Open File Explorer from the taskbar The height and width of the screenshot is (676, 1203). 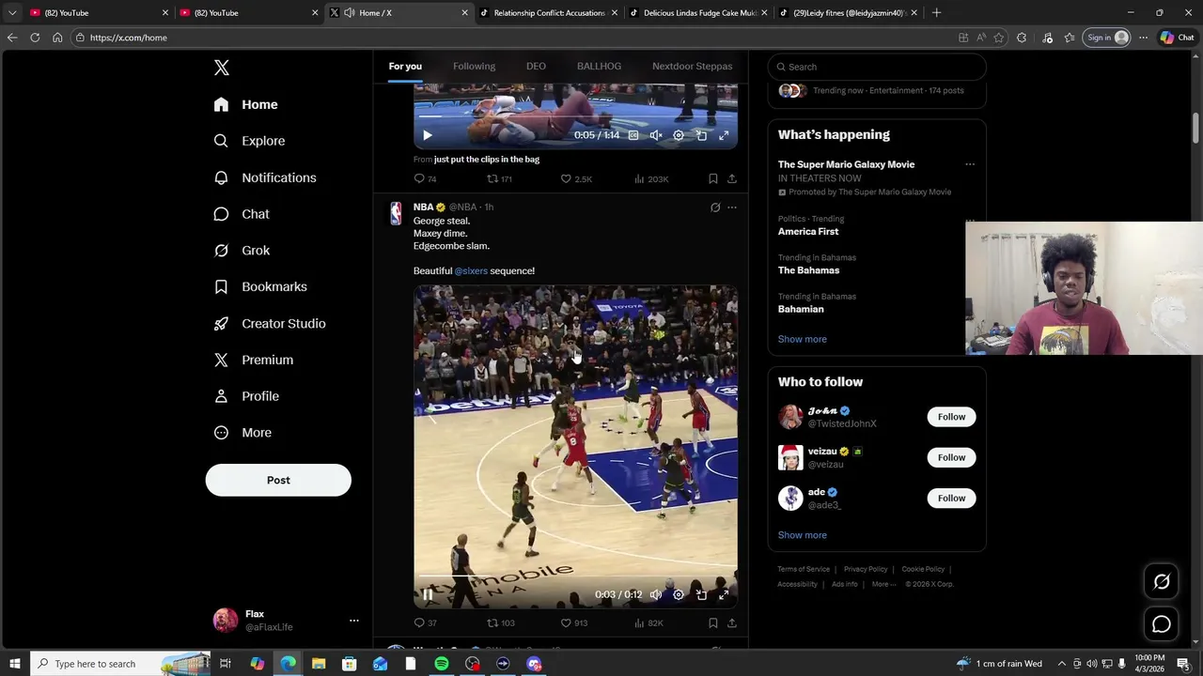click(x=319, y=664)
